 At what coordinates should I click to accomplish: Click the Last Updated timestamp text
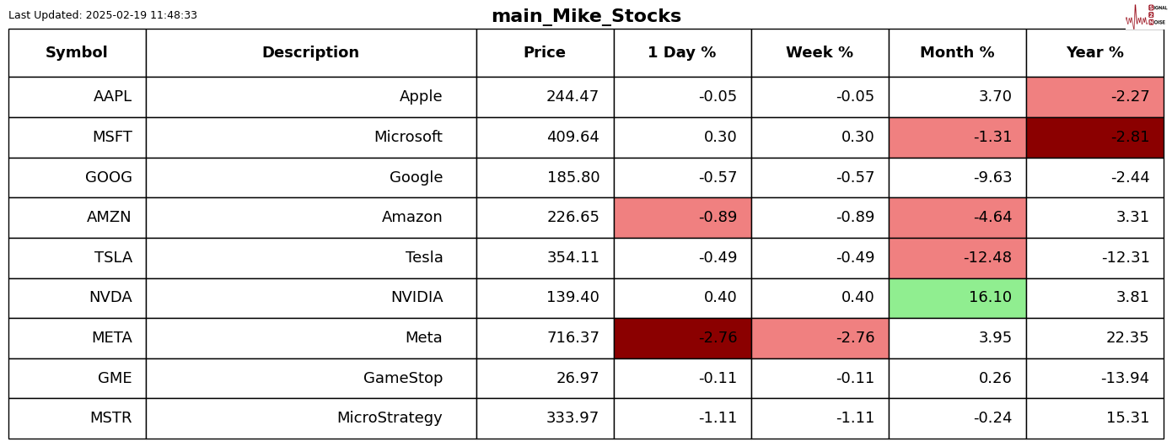click(103, 15)
